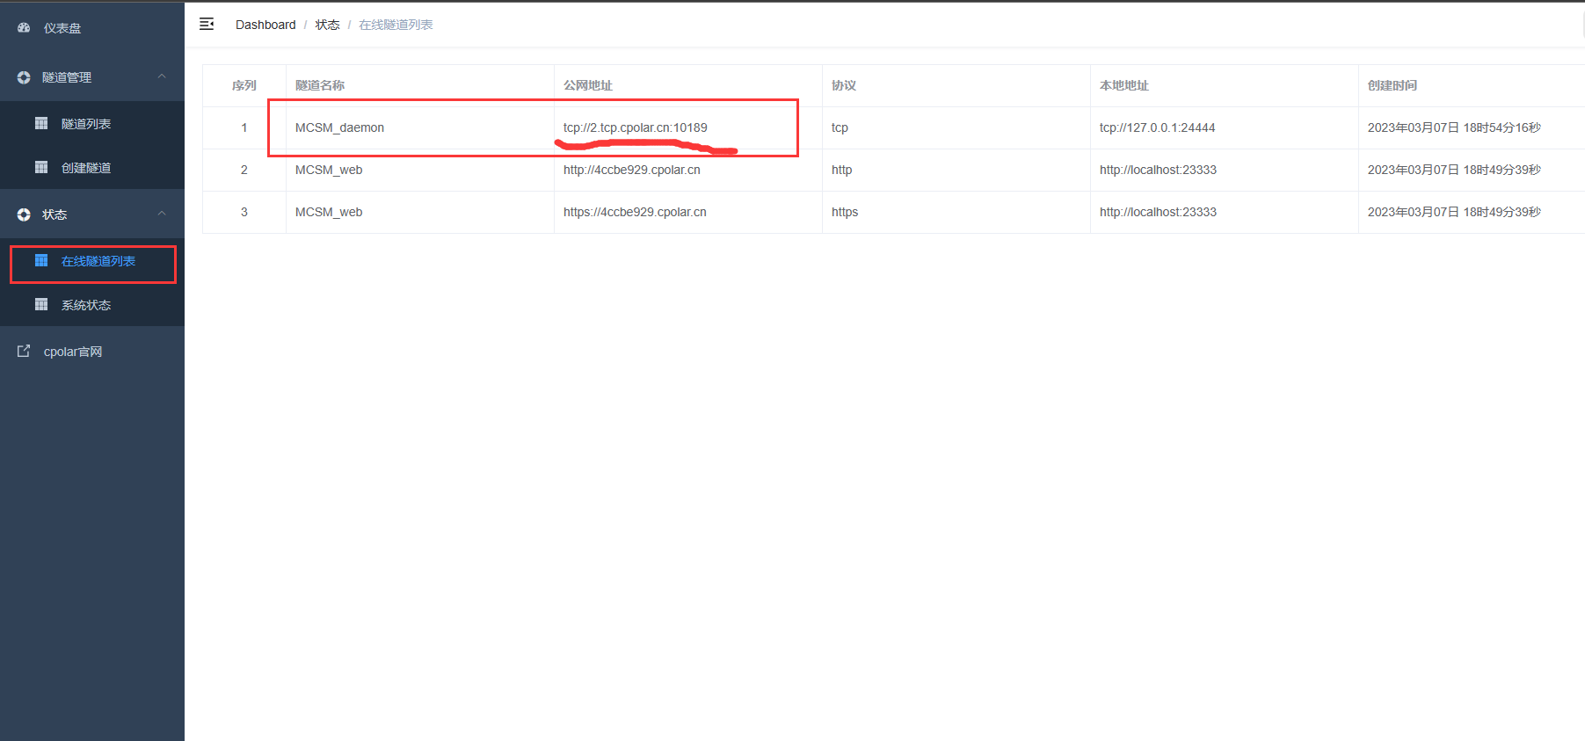The height and width of the screenshot is (741, 1585).
Task: Click the status section circle icon
Action: (24, 214)
